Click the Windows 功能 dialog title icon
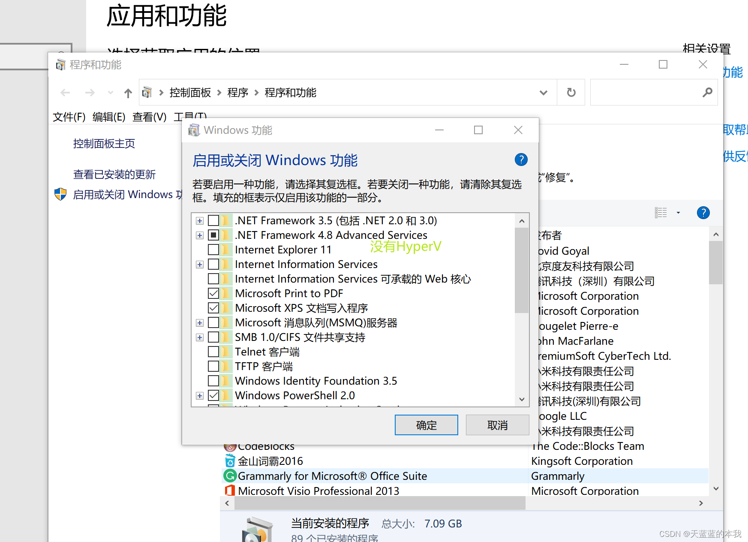Screen dimensions: 748x542 pos(194,130)
